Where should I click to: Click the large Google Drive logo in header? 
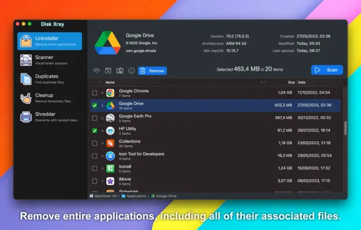[x=107, y=43]
